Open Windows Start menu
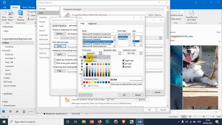The height and width of the screenshot is (125, 222). 4,122
